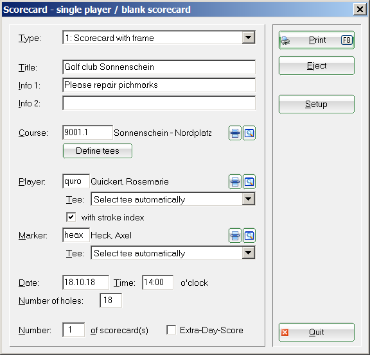The width and height of the screenshot is (370, 355).
Task: Click the player list icon for Quickert
Action: pos(235,182)
